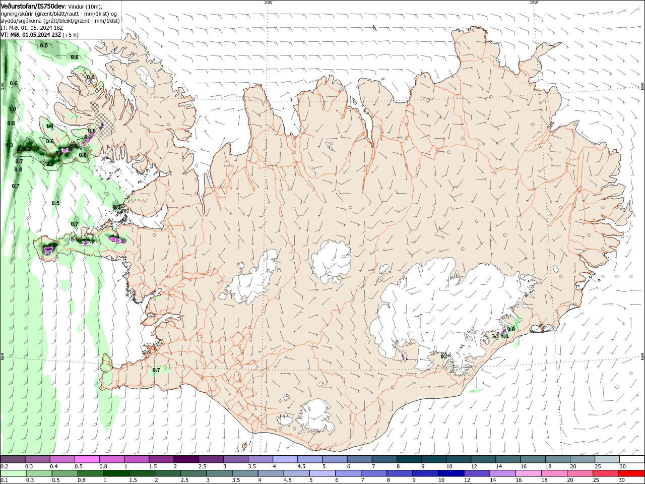Click the 2.3 precipitation value west of Westfjords

[x=50, y=164]
